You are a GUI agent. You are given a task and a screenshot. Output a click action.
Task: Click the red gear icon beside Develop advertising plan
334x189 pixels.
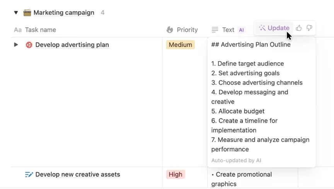pyautogui.click(x=29, y=45)
